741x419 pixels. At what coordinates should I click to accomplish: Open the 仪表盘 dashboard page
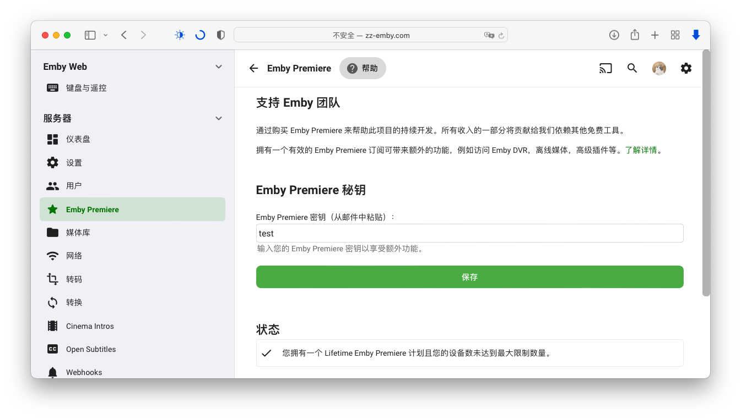click(132, 139)
